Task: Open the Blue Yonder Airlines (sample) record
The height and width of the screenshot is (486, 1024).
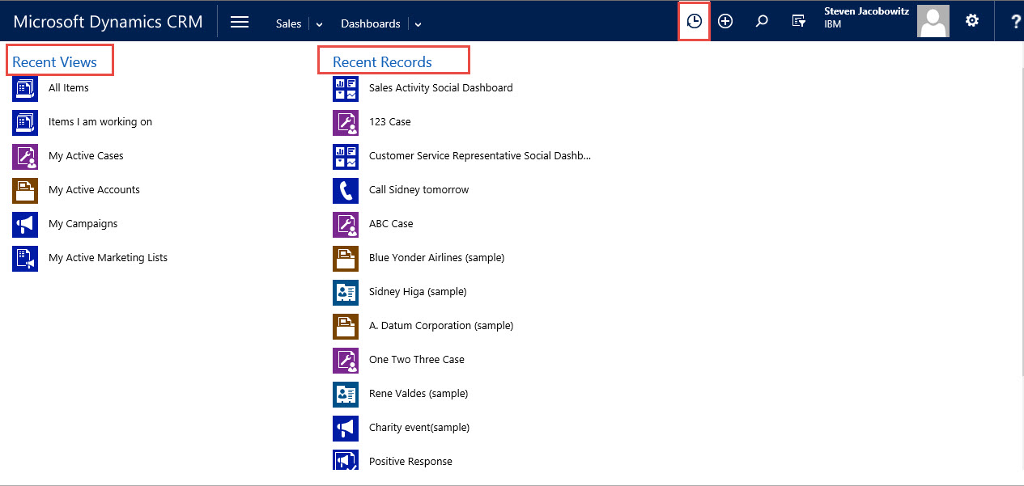Action: (x=436, y=258)
